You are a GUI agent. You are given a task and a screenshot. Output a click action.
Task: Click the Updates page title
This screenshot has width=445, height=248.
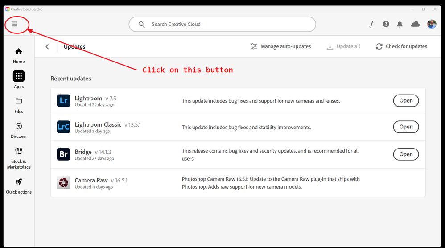(74, 46)
